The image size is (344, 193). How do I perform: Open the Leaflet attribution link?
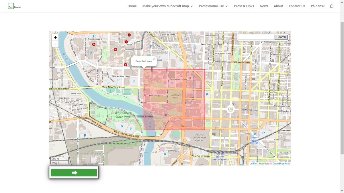[253, 164]
